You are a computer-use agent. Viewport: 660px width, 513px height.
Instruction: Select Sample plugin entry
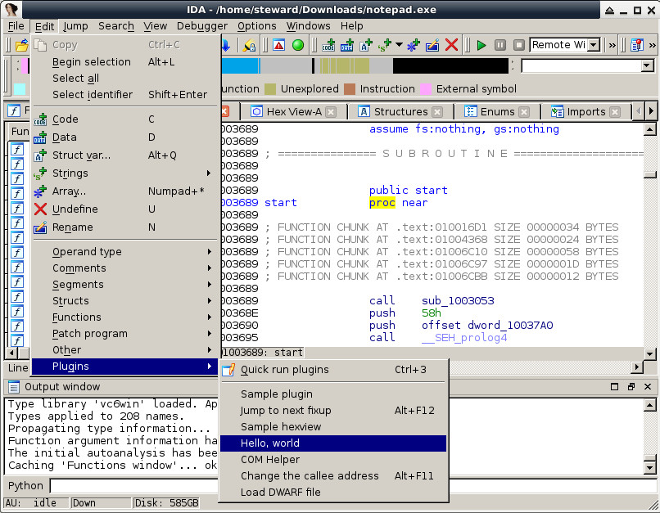(333, 394)
